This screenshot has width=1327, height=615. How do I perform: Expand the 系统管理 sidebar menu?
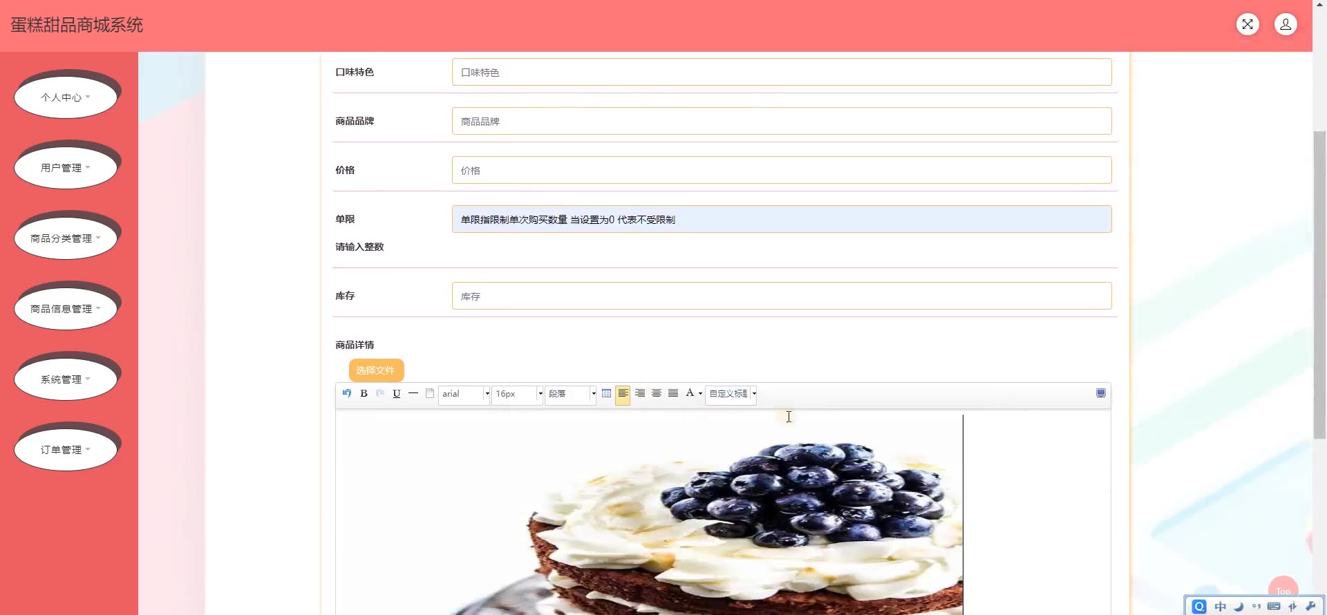click(x=66, y=379)
